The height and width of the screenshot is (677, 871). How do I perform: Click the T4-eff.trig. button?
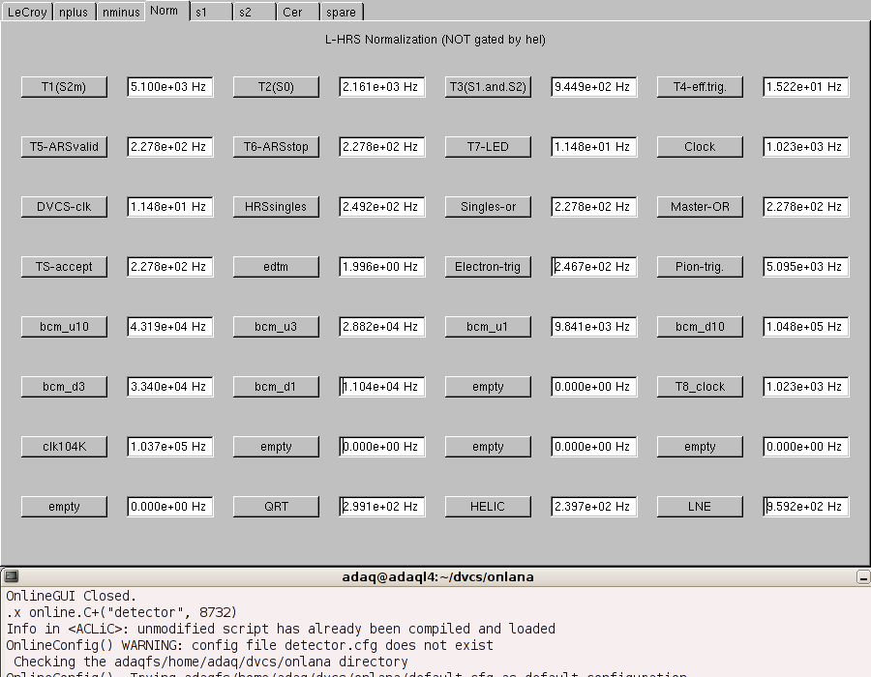(x=700, y=87)
